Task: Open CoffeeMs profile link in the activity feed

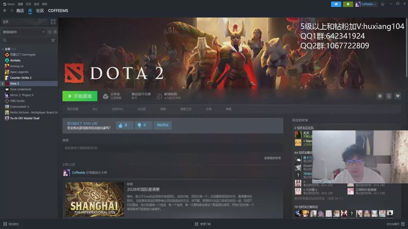Action: click(x=79, y=173)
